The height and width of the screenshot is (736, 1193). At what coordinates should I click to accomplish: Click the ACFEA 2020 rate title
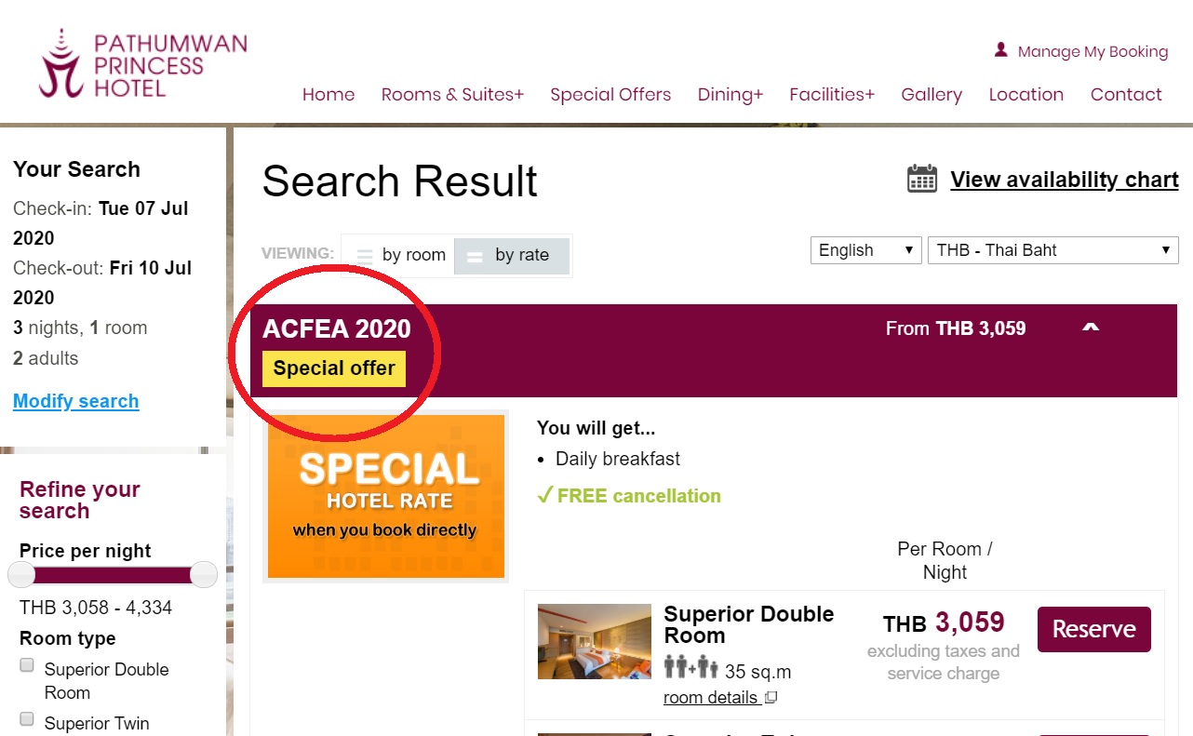click(x=337, y=328)
